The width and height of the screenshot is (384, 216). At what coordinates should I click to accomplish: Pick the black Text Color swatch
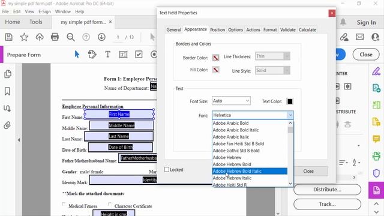tap(290, 101)
